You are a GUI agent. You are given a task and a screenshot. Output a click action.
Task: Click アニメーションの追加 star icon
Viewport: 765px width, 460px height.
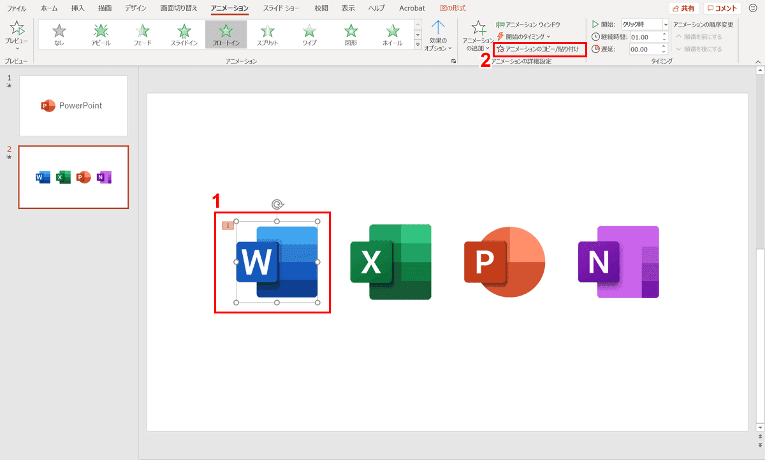pyautogui.click(x=477, y=29)
